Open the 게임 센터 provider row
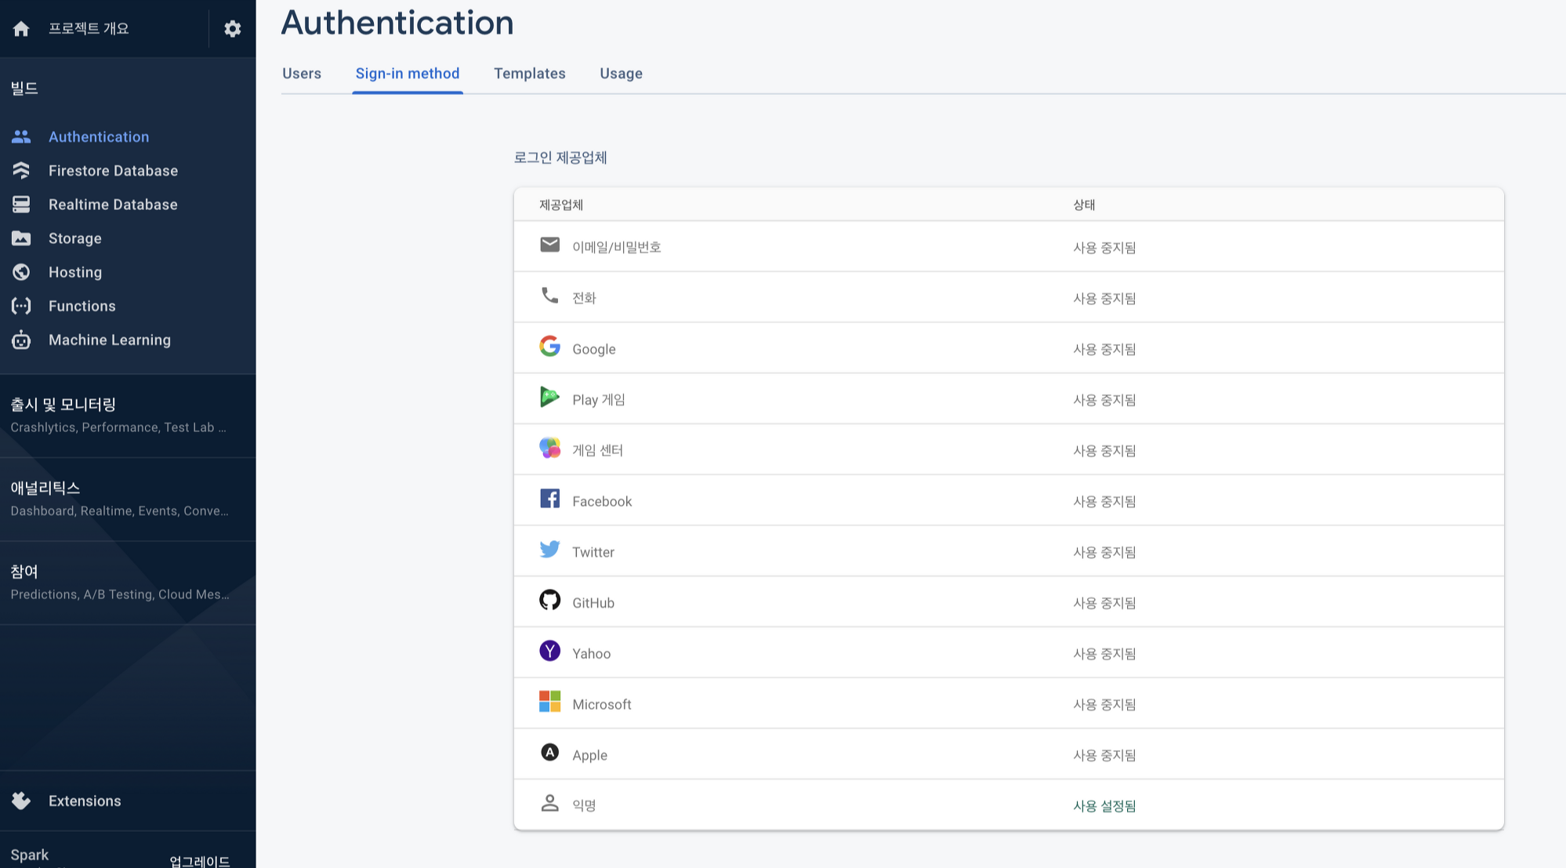Image resolution: width=1566 pixels, height=868 pixels. 1009,449
